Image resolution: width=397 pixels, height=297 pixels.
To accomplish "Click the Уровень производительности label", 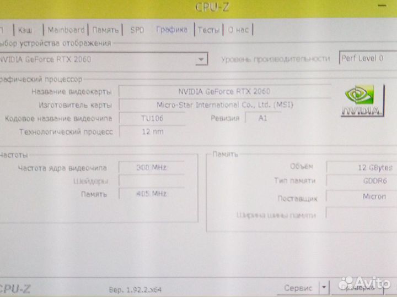I will [x=276, y=59].
